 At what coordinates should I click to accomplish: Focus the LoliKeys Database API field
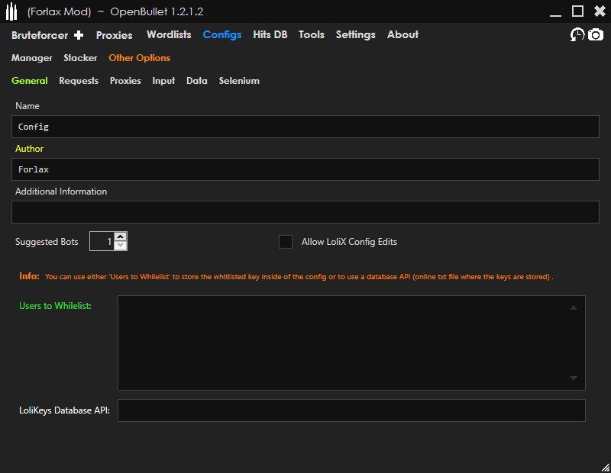click(351, 410)
